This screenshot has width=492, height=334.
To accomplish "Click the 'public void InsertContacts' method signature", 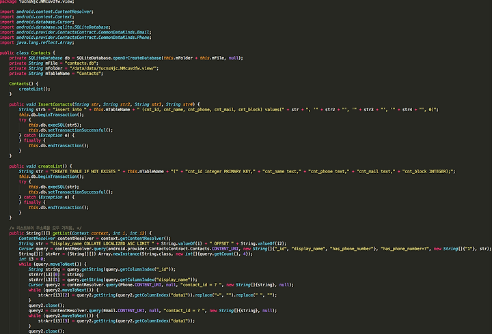I will tap(105, 104).
